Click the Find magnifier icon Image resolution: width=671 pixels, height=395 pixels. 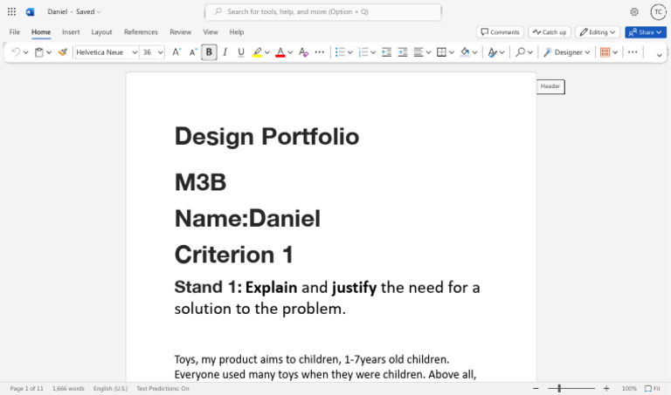pyautogui.click(x=520, y=52)
